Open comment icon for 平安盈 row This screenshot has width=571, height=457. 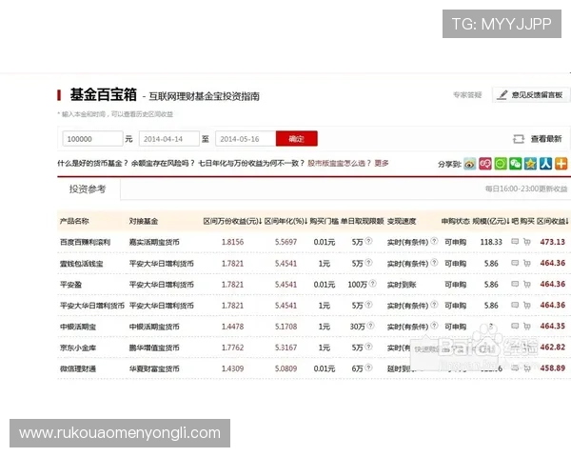pos(515,284)
